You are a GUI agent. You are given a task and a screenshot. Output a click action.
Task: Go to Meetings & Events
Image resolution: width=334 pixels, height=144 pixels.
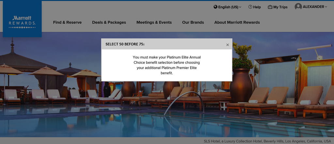pyautogui.click(x=154, y=23)
